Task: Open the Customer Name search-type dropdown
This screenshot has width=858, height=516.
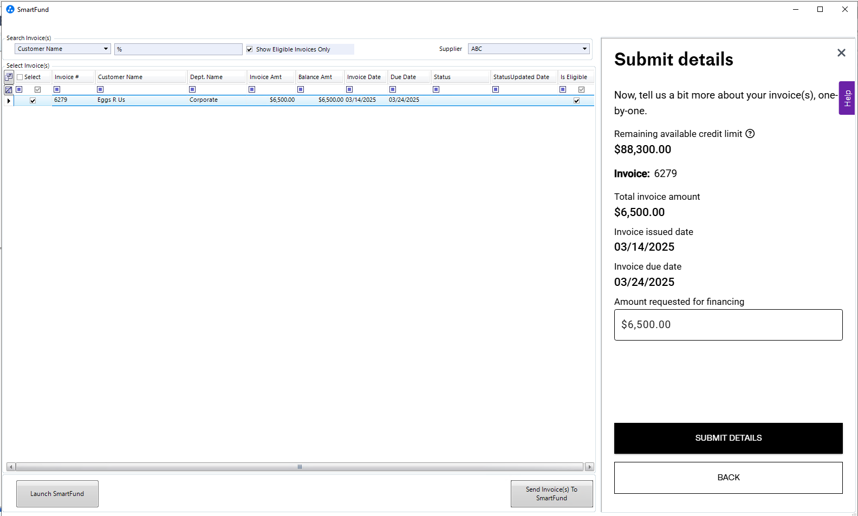Action: click(x=63, y=49)
